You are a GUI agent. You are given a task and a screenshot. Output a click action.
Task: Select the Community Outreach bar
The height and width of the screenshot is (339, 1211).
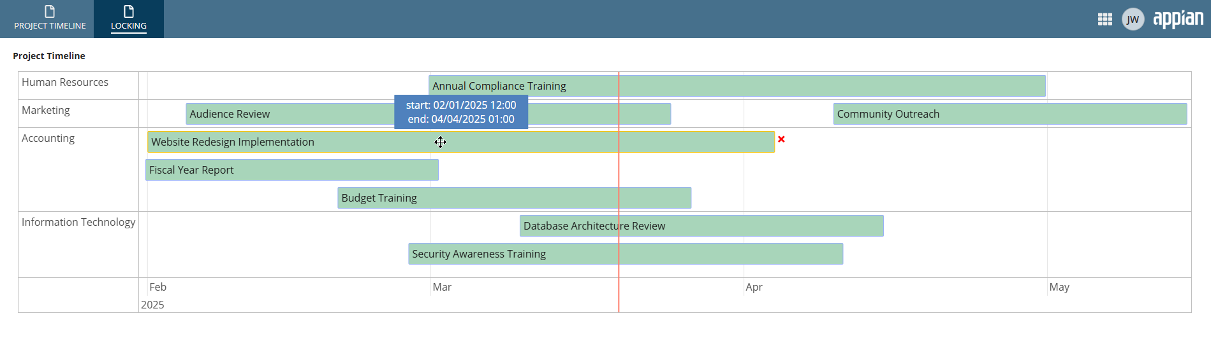(x=1010, y=114)
